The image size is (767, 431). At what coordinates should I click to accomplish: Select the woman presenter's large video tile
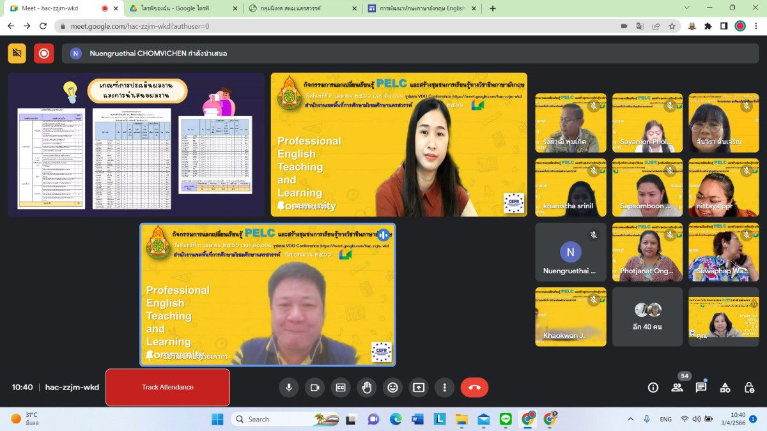pos(399,144)
